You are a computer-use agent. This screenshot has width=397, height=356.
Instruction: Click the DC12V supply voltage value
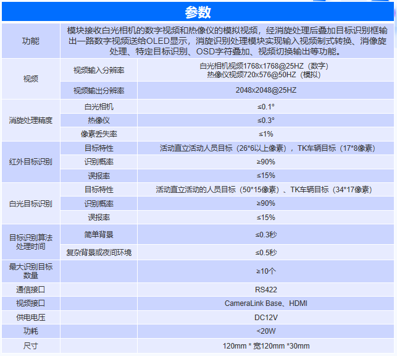point(265,317)
